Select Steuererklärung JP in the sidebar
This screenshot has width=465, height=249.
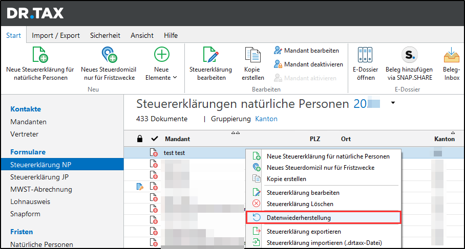point(39,177)
